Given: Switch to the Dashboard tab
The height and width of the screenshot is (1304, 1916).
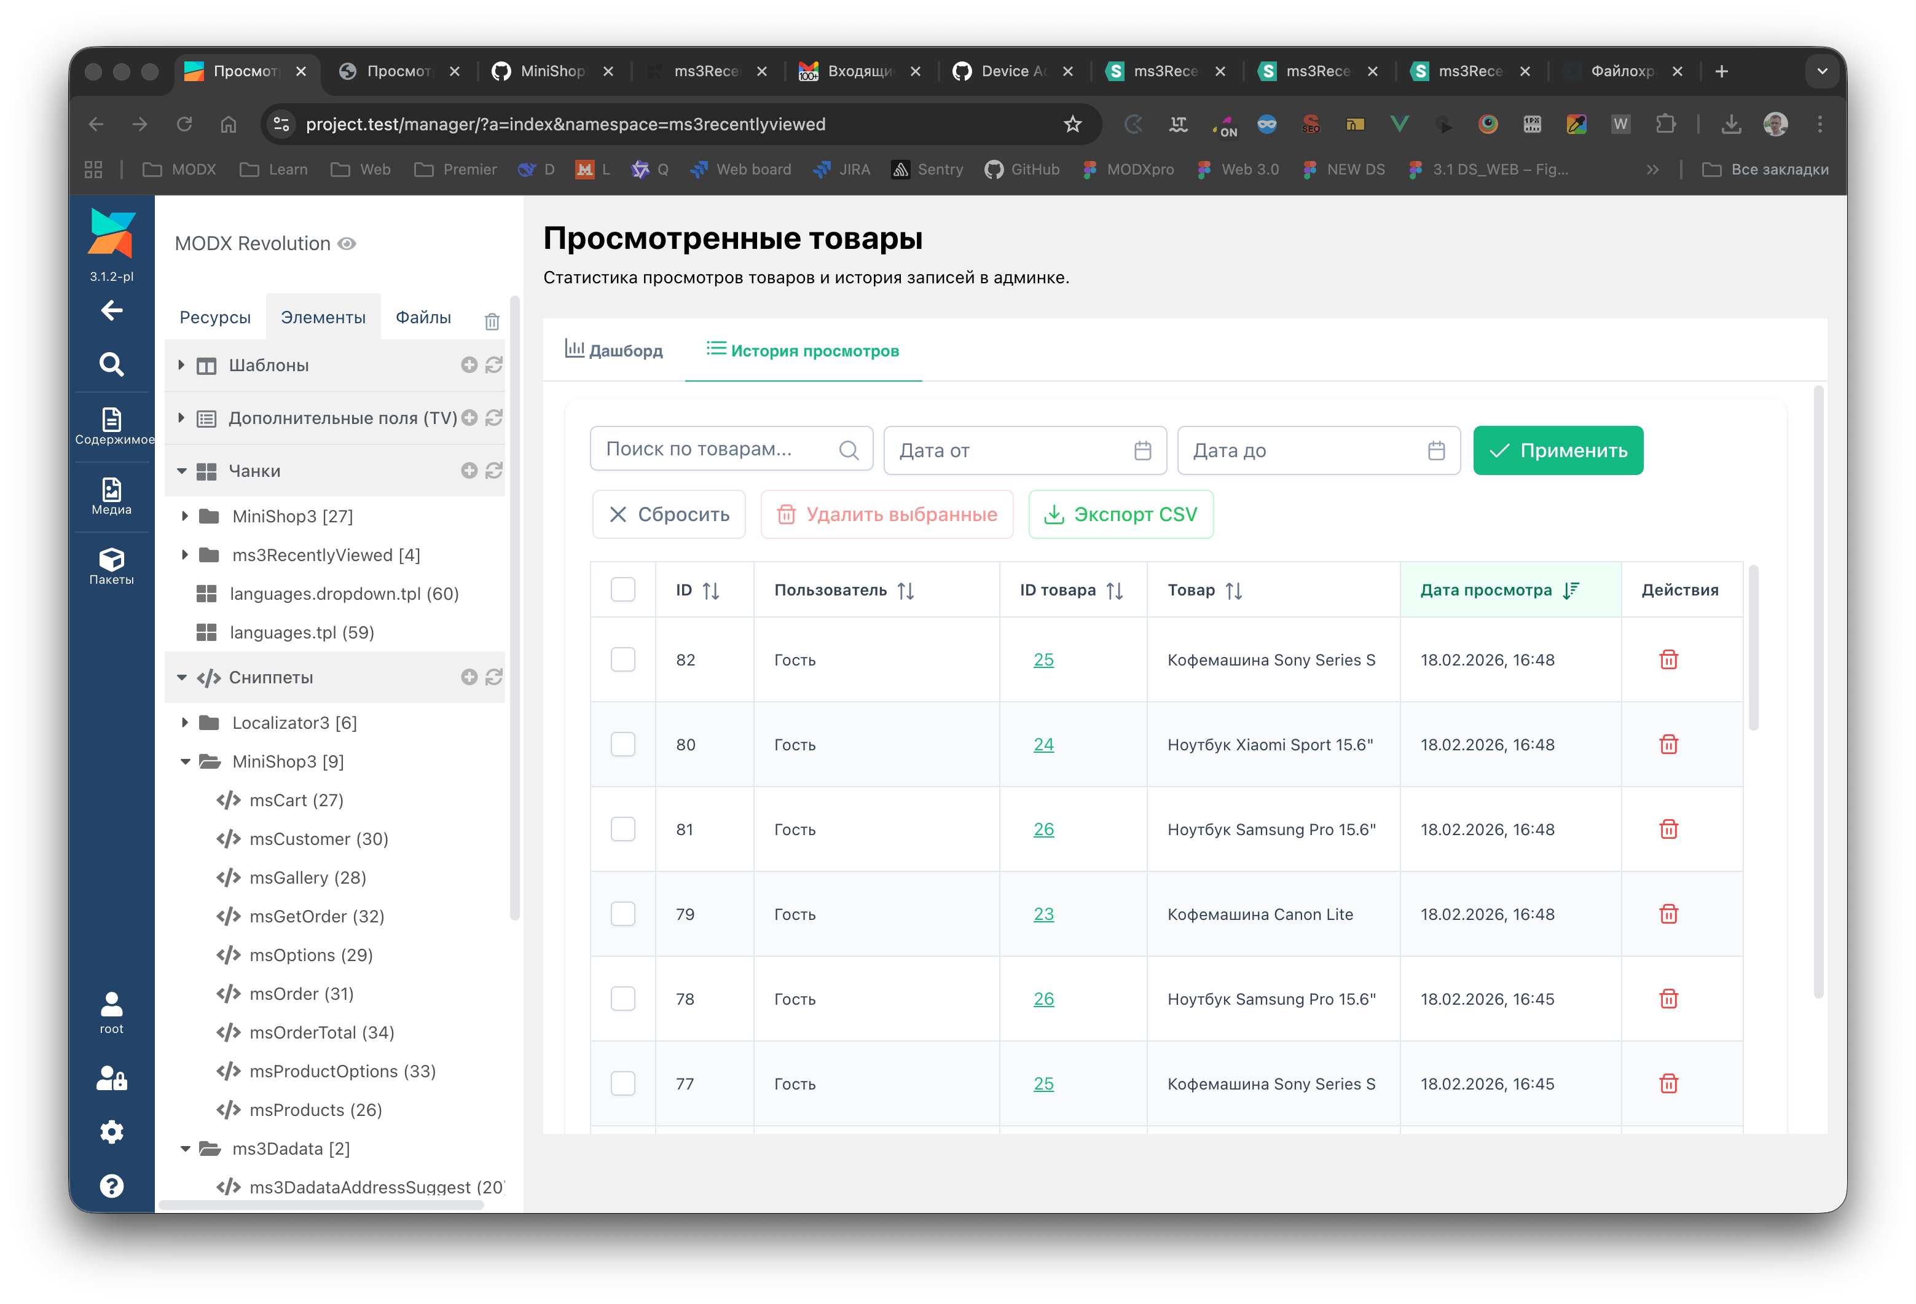Looking at the screenshot, I should click(x=614, y=350).
